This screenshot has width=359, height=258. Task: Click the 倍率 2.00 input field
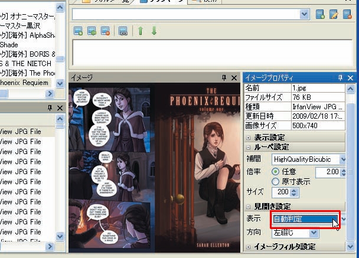[x=328, y=172]
